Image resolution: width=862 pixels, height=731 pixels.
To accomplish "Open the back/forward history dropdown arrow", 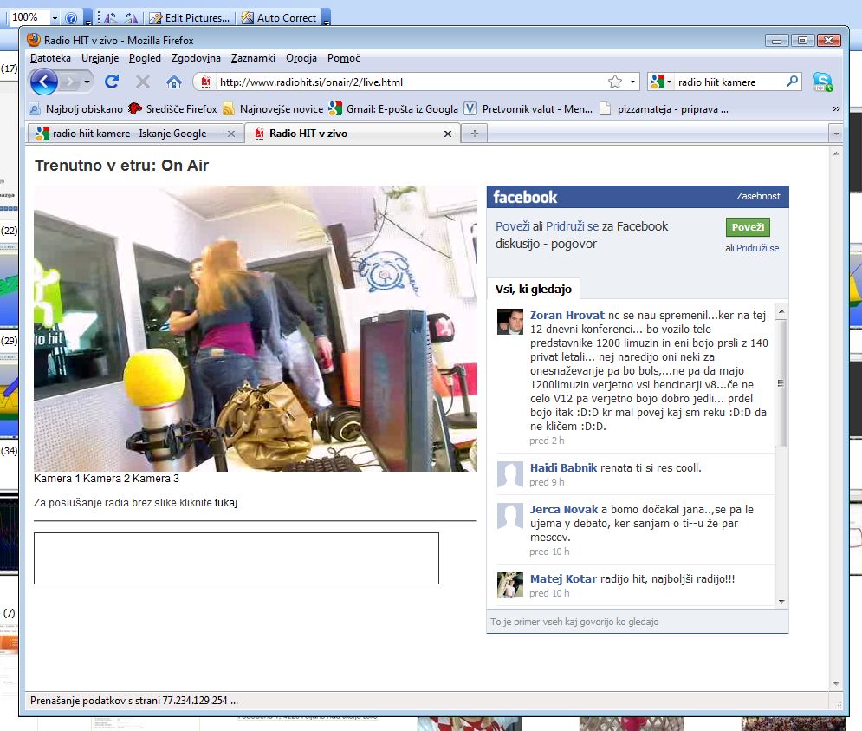I will tap(87, 82).
